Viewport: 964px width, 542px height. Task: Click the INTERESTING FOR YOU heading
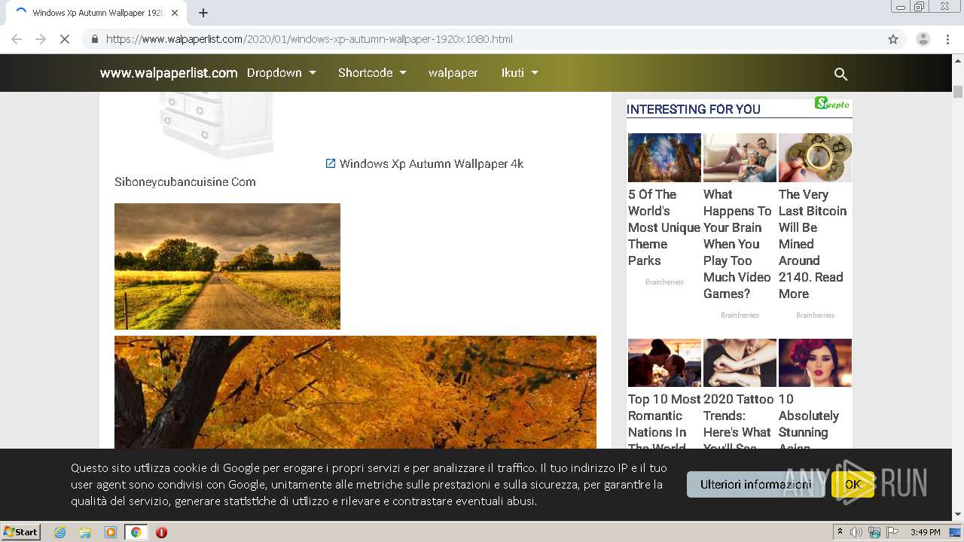[694, 109]
